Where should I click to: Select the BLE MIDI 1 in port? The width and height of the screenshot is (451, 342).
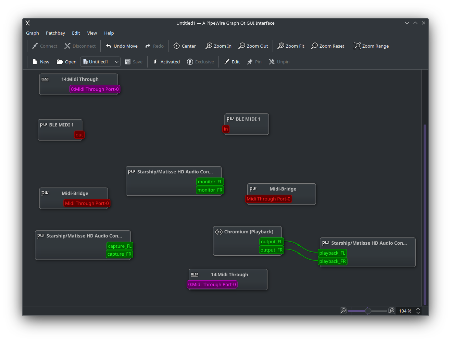pos(226,129)
